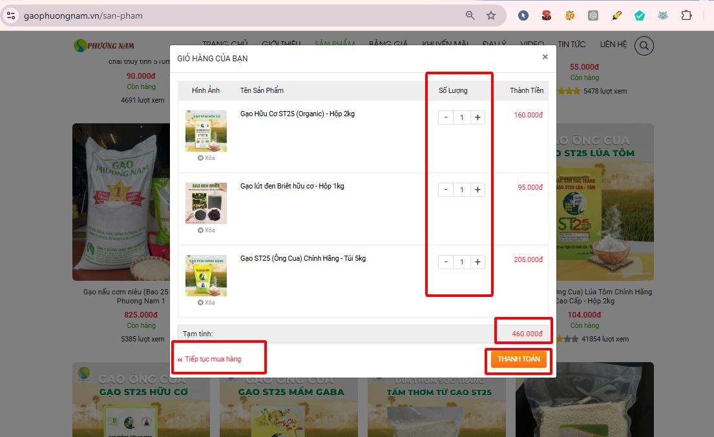This screenshot has width=714, height=437.
Task: Click the Phương Nam logo
Action: [x=104, y=45]
